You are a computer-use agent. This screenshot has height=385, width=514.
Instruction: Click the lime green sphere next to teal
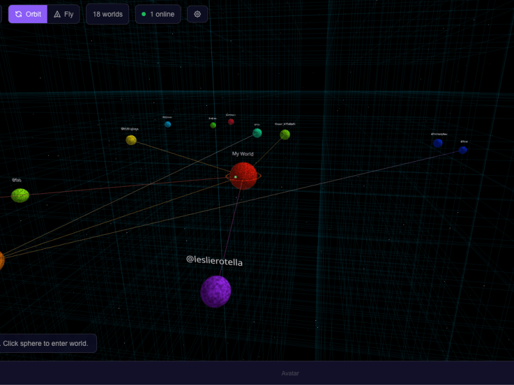(285, 134)
